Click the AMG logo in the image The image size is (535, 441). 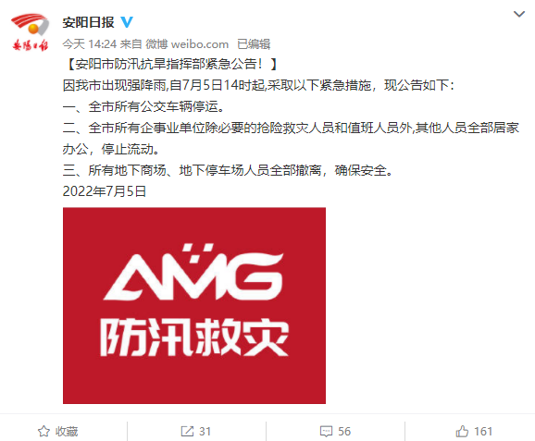pos(193,272)
